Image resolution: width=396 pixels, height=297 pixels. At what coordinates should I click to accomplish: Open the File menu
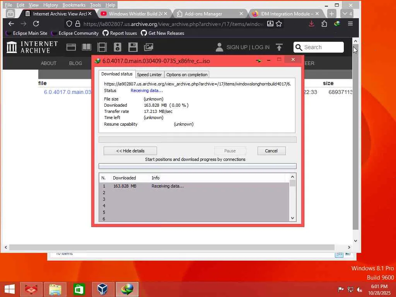pyautogui.click(x=9, y=5)
